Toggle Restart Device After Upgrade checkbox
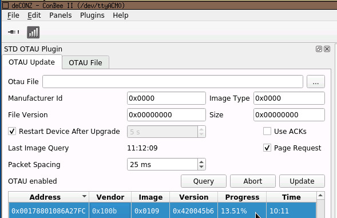Screen dimensions: 337x218 coord(12,131)
